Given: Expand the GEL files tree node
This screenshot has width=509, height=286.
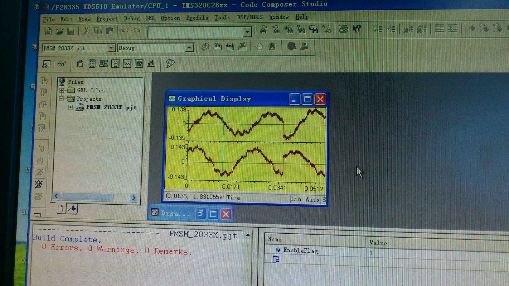Looking at the screenshot, I should (x=62, y=90).
